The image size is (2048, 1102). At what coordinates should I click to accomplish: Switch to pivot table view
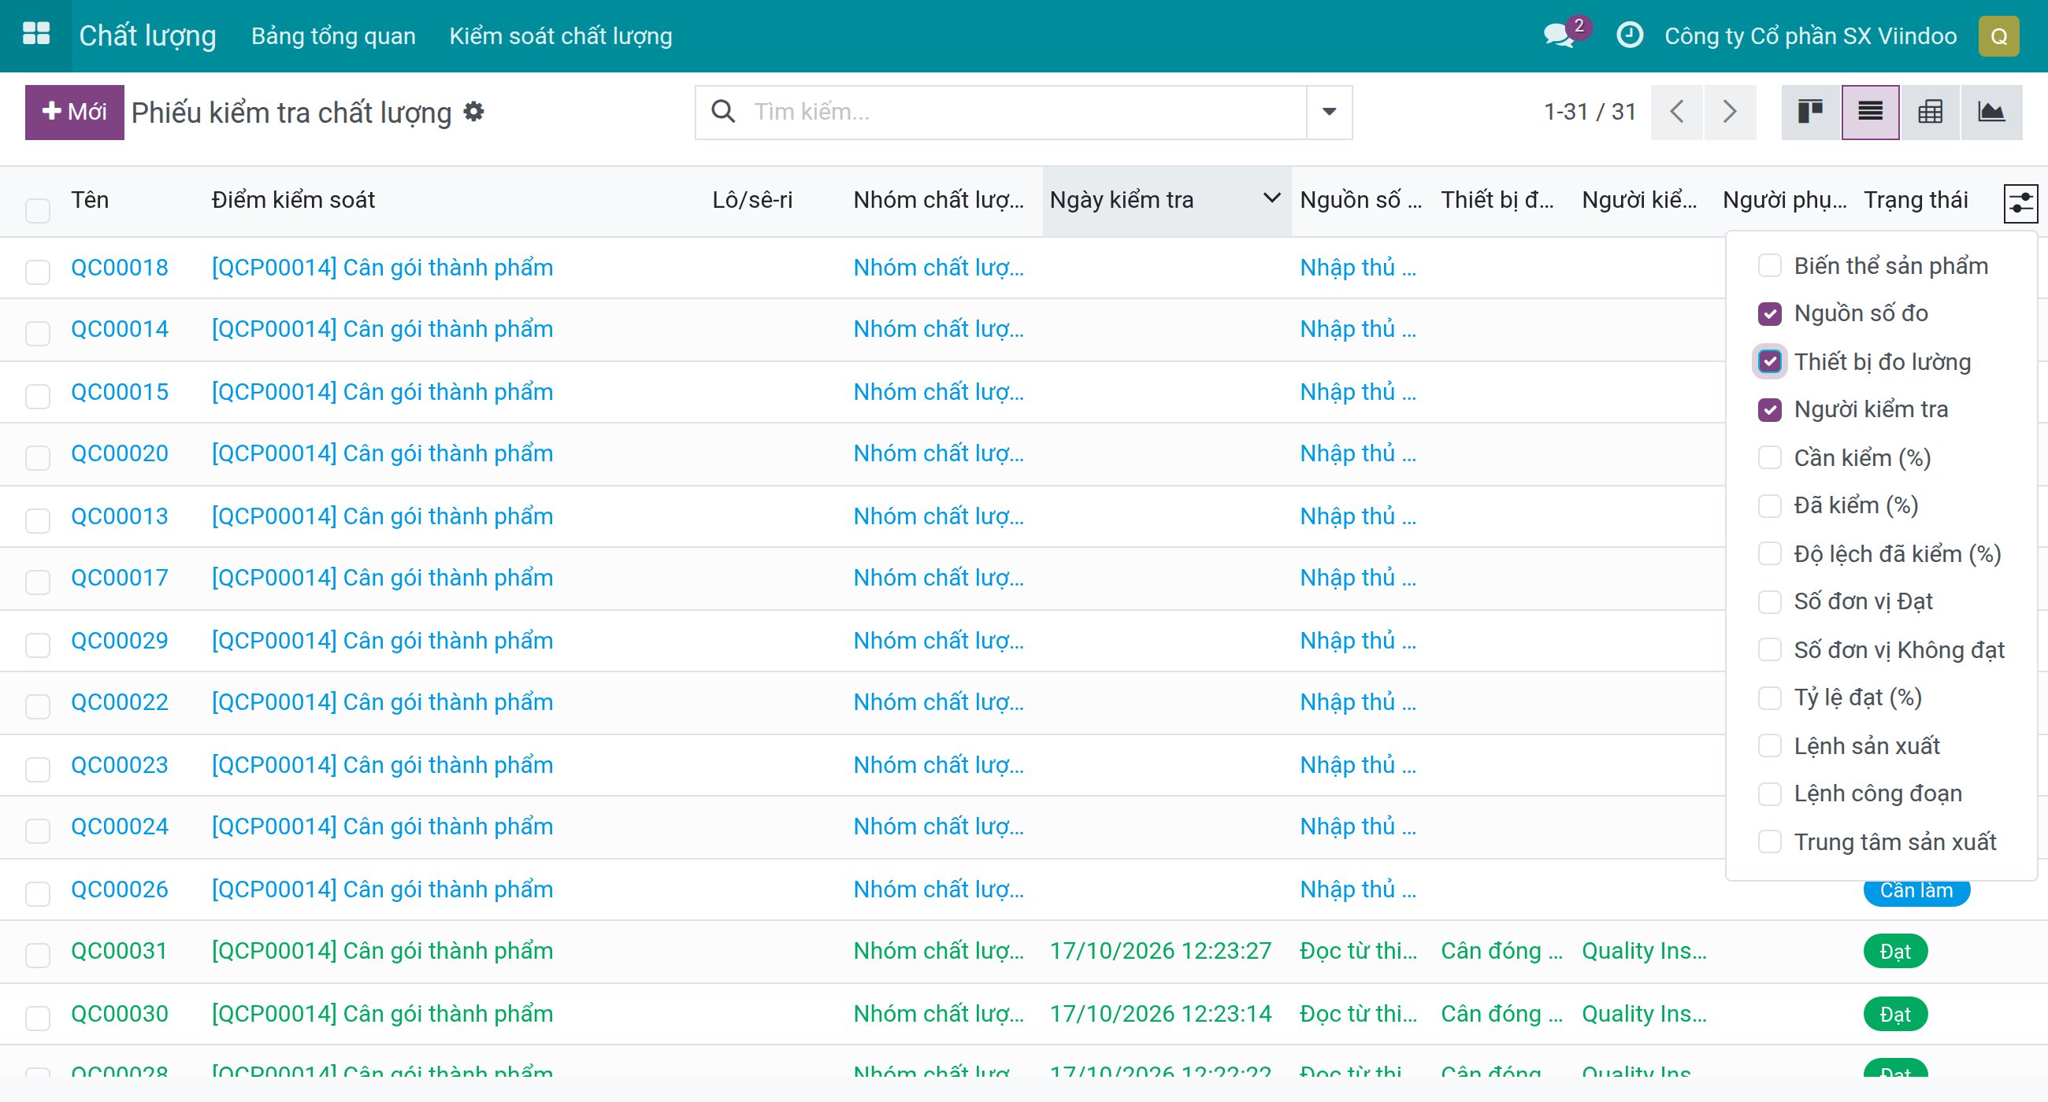[x=1931, y=112]
